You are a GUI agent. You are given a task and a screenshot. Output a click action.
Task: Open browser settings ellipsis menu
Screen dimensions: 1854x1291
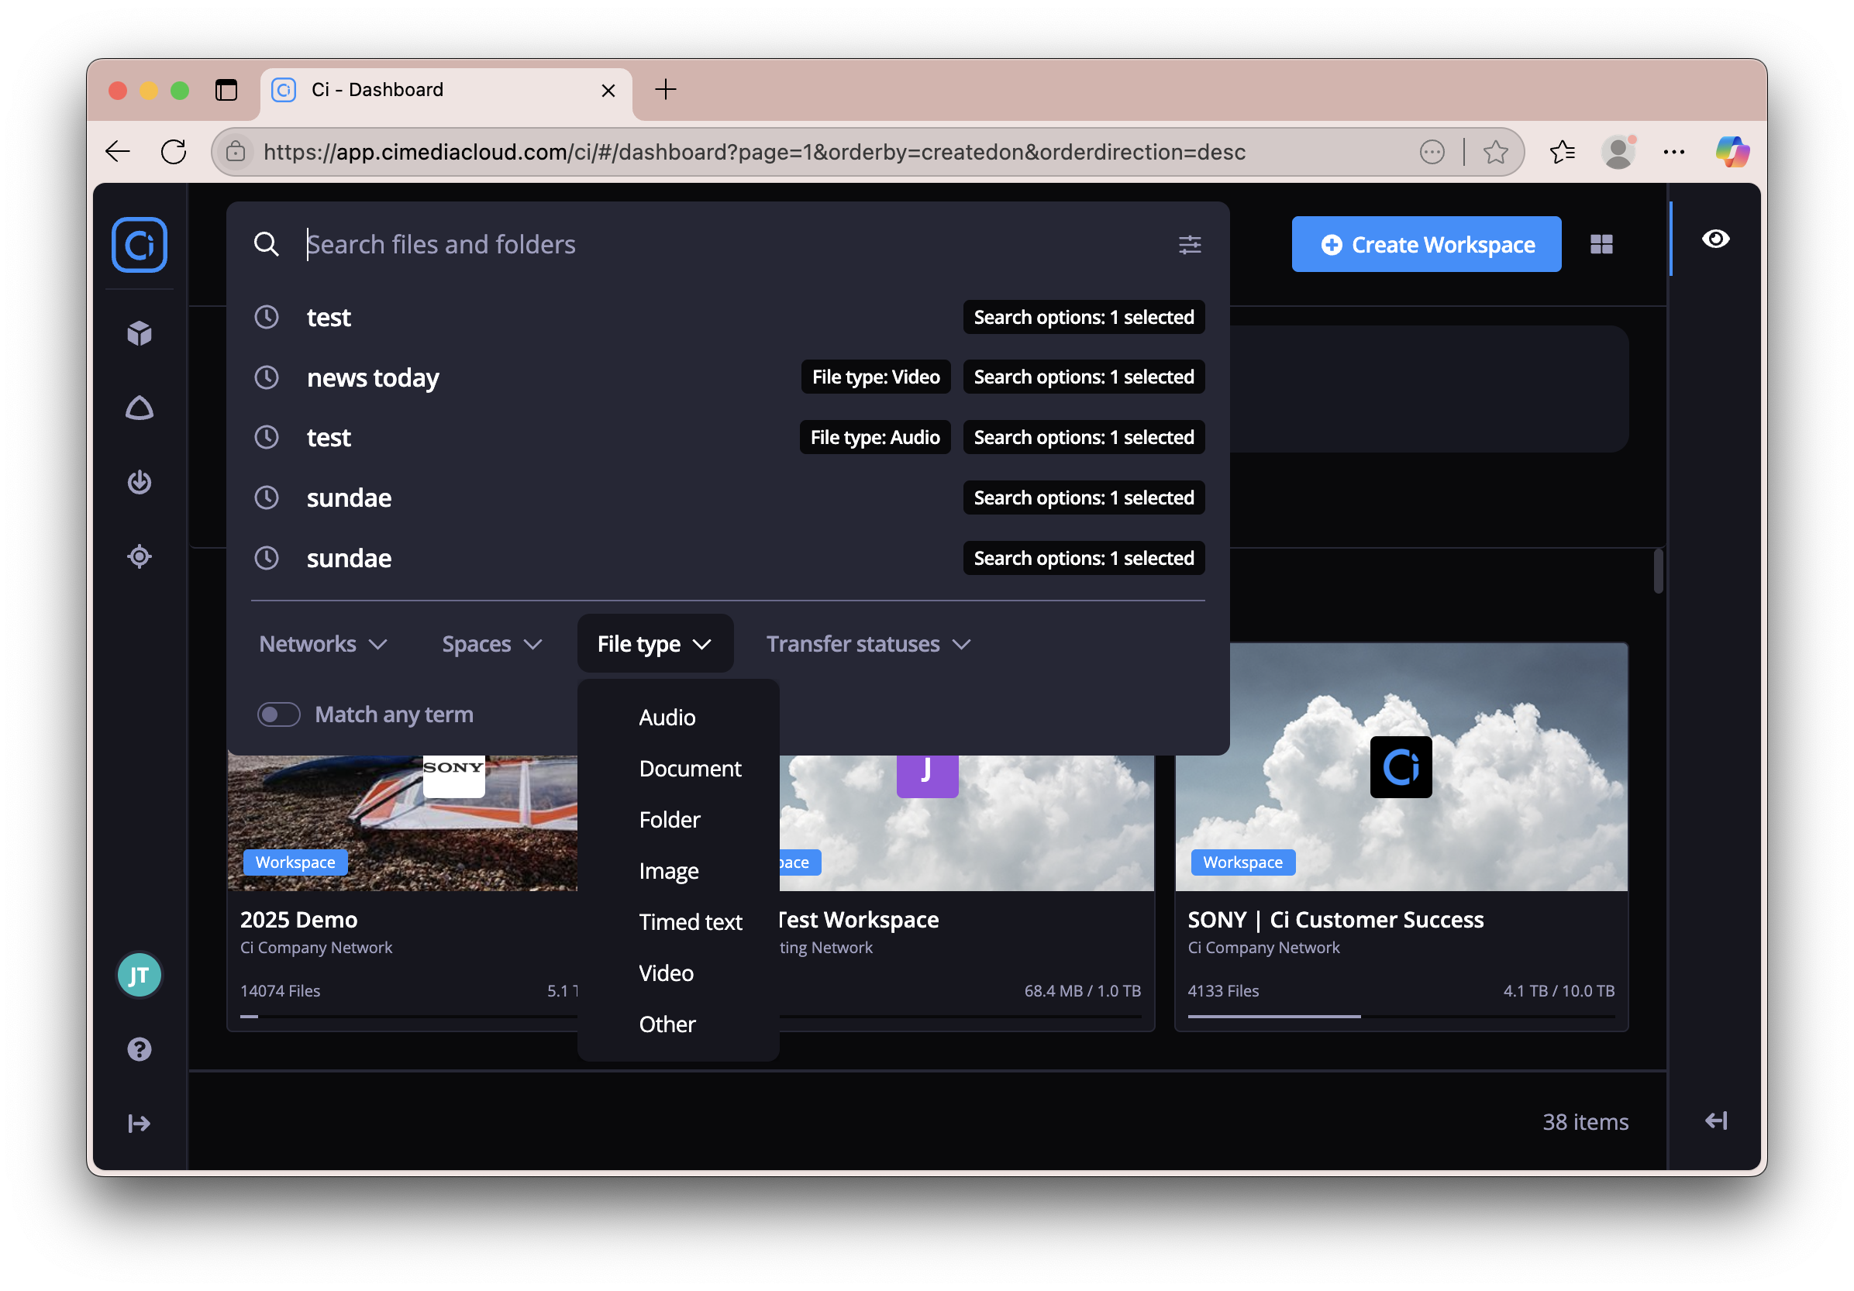[x=1674, y=152]
